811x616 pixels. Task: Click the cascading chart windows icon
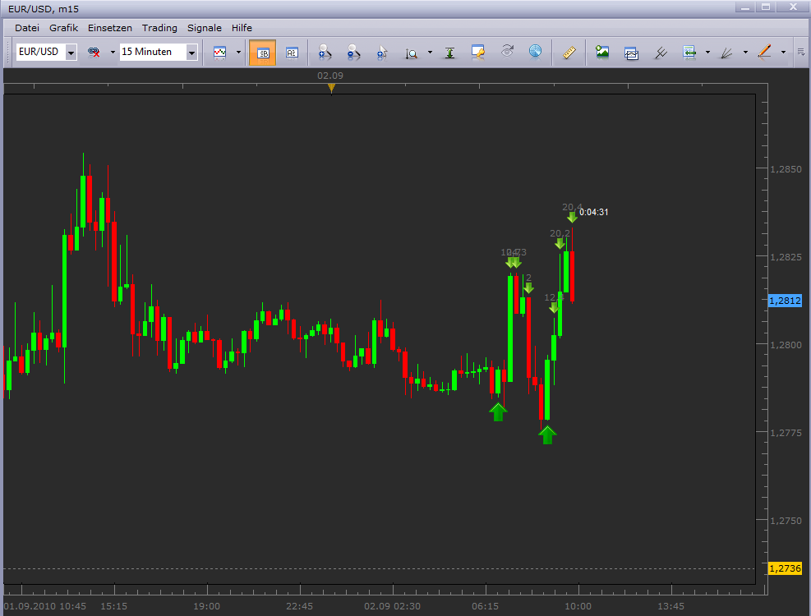[631, 53]
